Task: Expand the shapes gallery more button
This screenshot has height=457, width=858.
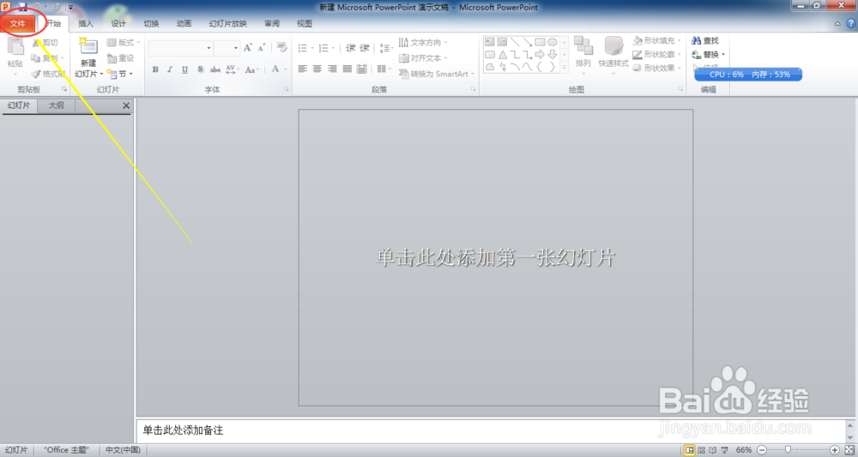Action: [565, 67]
